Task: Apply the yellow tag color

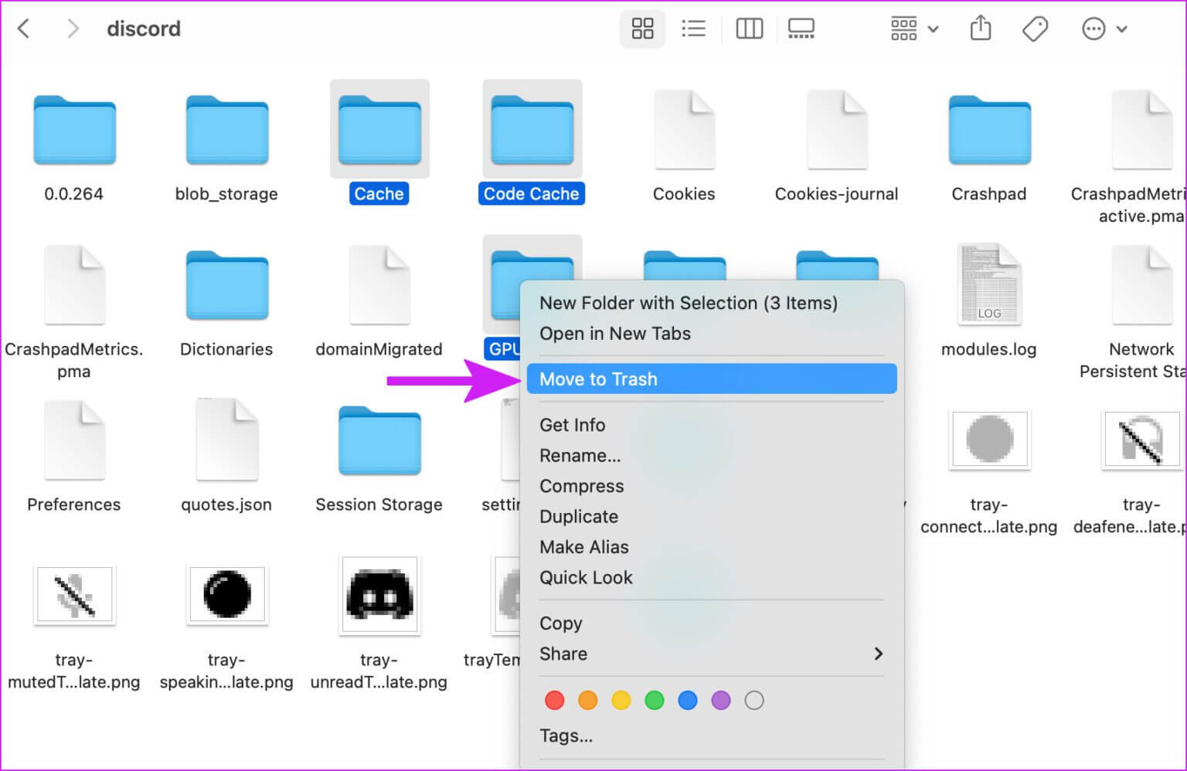Action: pos(621,701)
